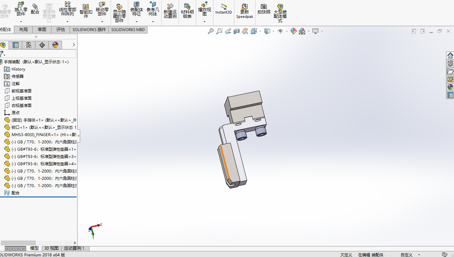Open File Explorer task pane tab
The image size is (454, 257).
[x=450, y=71]
